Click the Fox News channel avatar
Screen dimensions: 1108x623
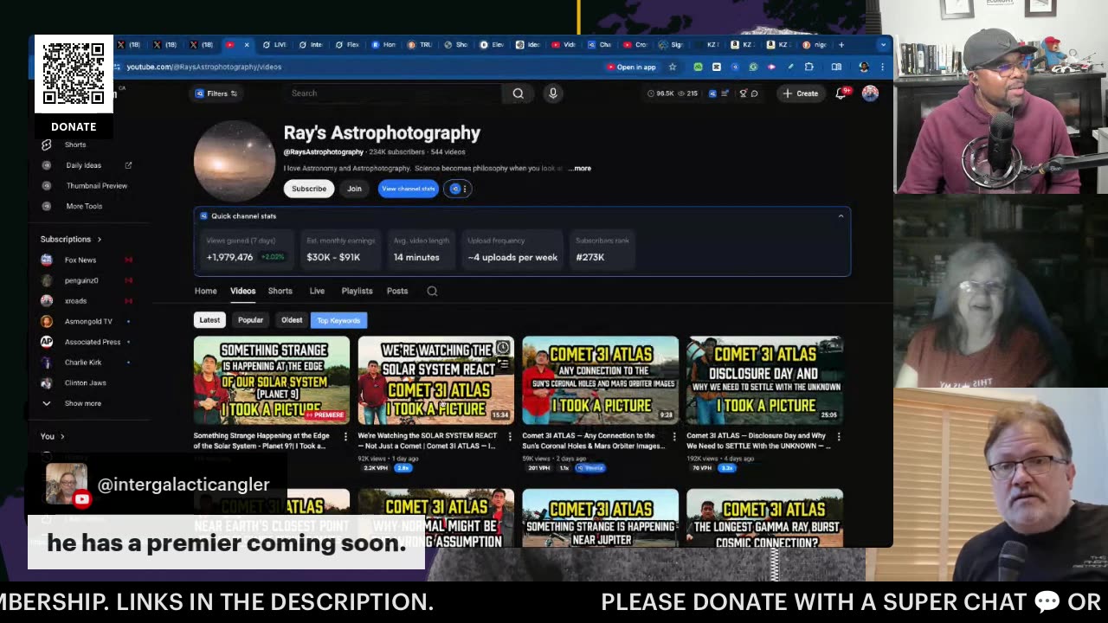(47, 260)
